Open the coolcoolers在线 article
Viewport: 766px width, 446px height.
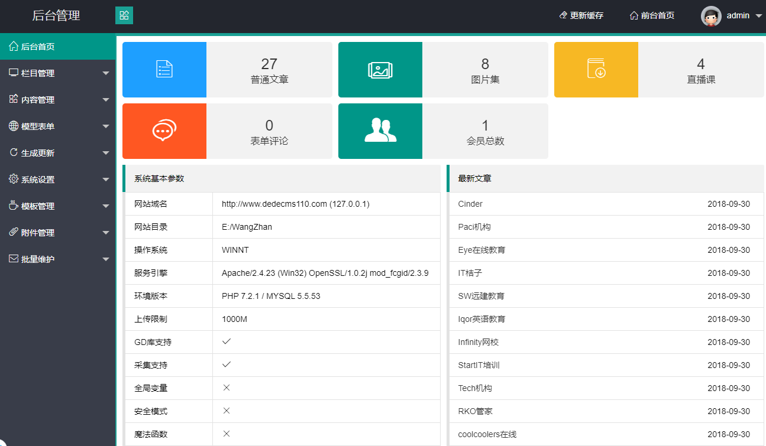click(x=487, y=434)
